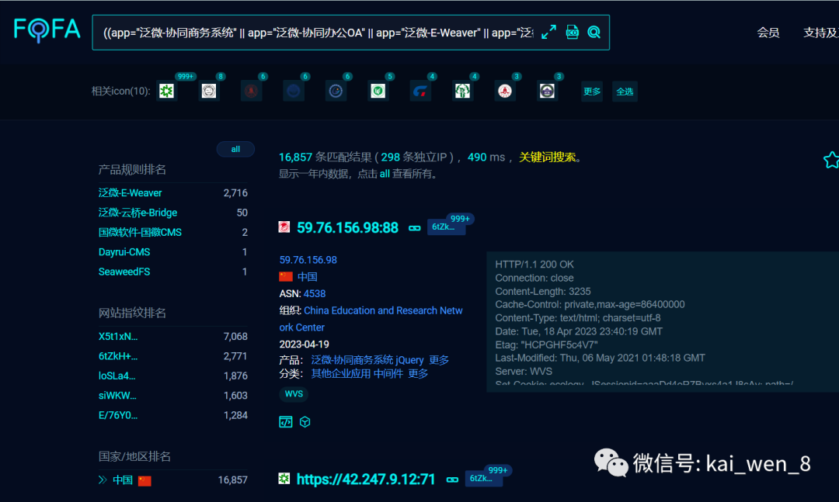This screenshot has height=502, width=839.
Task: Filter by 泛微-E-Weaver product
Action: tap(130, 193)
